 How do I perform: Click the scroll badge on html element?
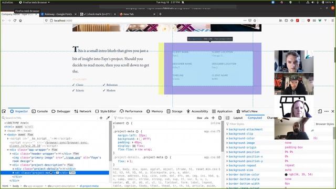pos(28,127)
